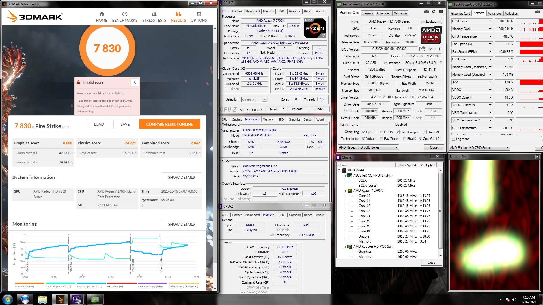The height and width of the screenshot is (305, 543).
Task: Open the Advanced tab in GPU-Z
Action: click(x=383, y=13)
